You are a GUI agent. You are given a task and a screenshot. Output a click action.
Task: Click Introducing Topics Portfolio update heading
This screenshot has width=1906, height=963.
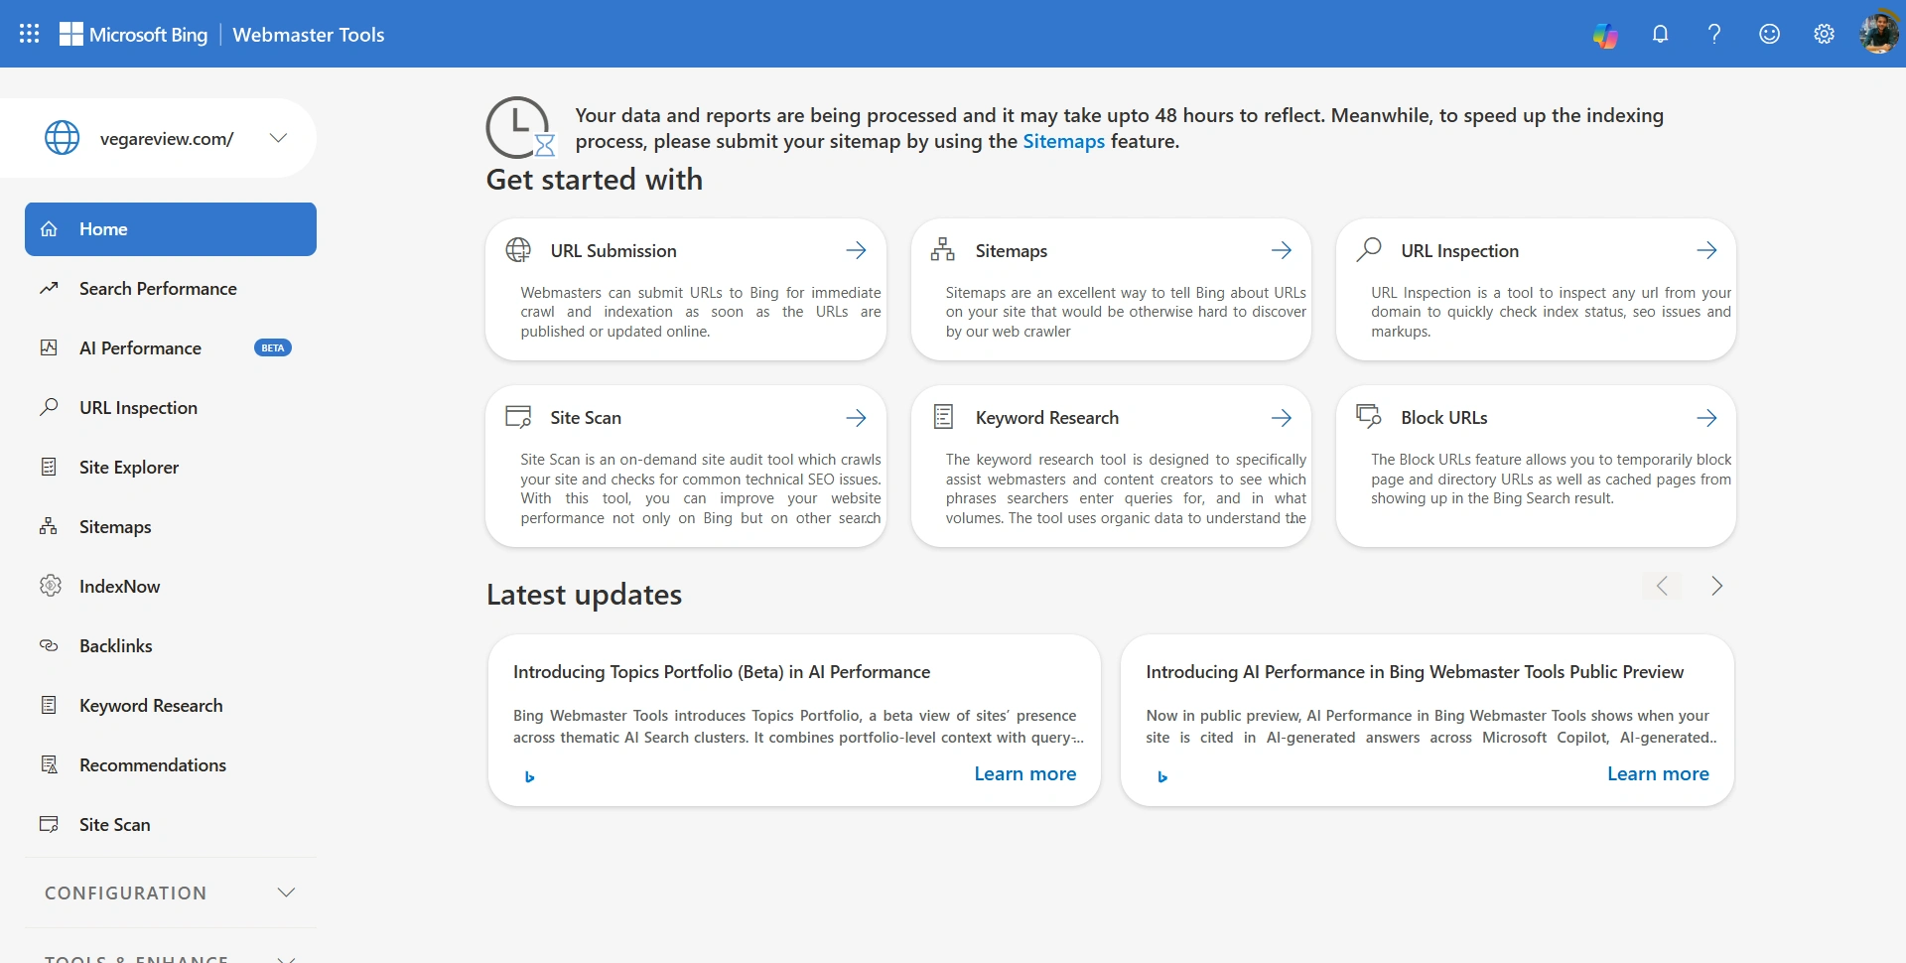pyautogui.click(x=722, y=672)
